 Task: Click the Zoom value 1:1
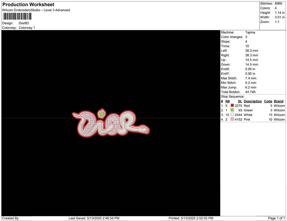(x=277, y=22)
